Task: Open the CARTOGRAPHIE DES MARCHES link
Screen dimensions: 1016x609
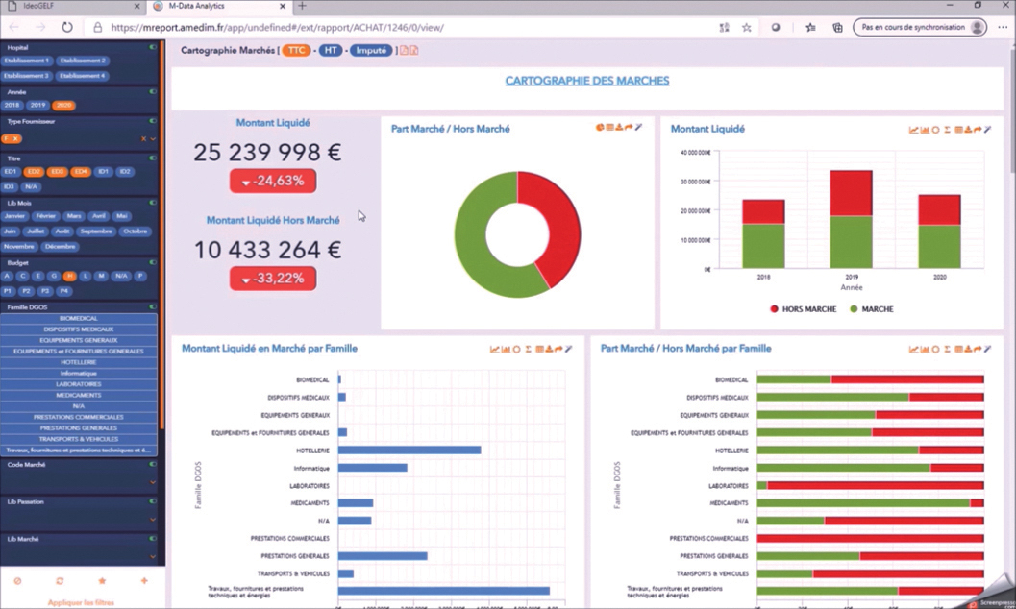Action: coord(587,81)
